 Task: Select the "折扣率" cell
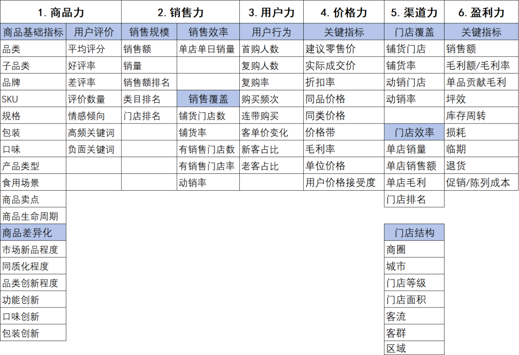tap(344, 82)
